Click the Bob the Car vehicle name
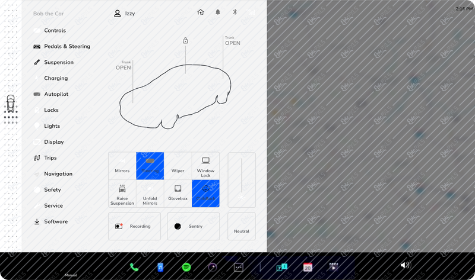 click(49, 14)
